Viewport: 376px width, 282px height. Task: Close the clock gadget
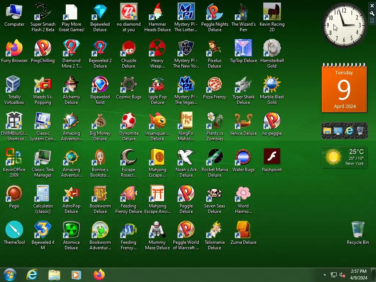point(372,6)
